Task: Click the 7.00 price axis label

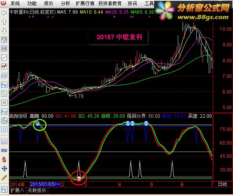Action: [x=227, y=76]
